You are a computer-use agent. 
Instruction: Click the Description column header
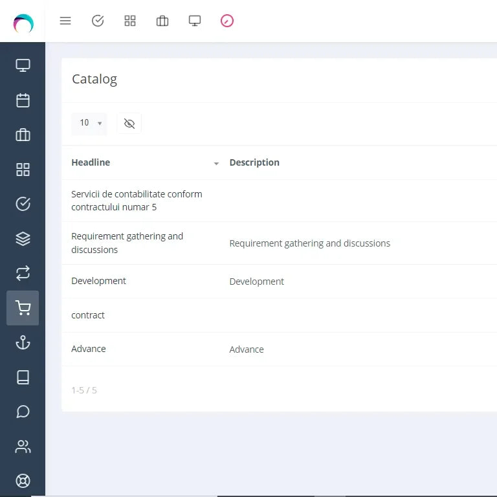pyautogui.click(x=254, y=162)
